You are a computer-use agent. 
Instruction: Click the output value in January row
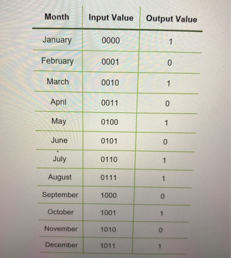pyautogui.click(x=171, y=42)
